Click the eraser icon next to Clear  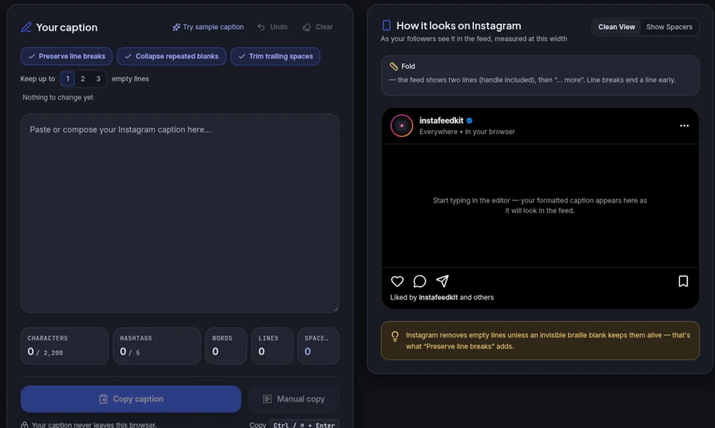307,27
